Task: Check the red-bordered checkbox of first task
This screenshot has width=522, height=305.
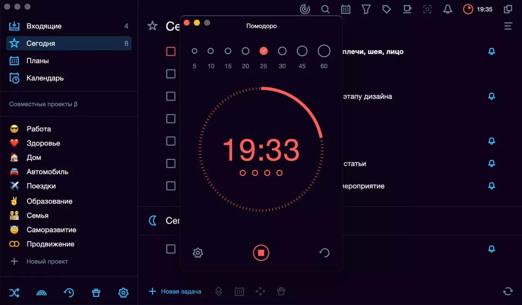Action: 171,51
